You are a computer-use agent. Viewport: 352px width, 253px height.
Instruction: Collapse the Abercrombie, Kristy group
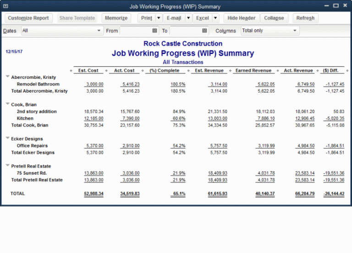pyautogui.click(x=8, y=77)
